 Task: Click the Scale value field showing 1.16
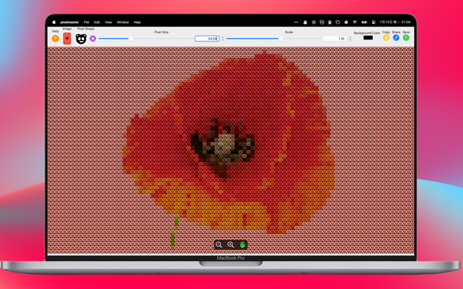335,39
